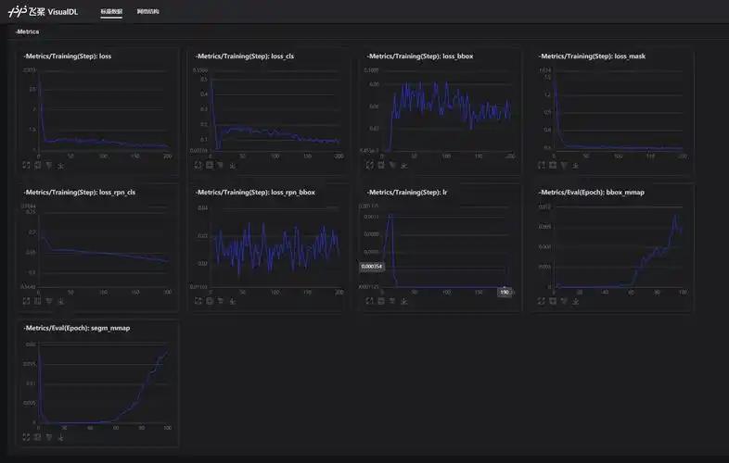729x463 pixels.
Task: Download the loss_mask chart data
Action: (x=576, y=165)
